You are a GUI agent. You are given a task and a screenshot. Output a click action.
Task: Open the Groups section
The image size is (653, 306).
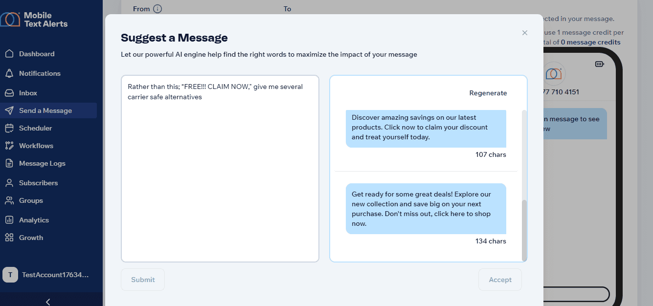coord(31,200)
